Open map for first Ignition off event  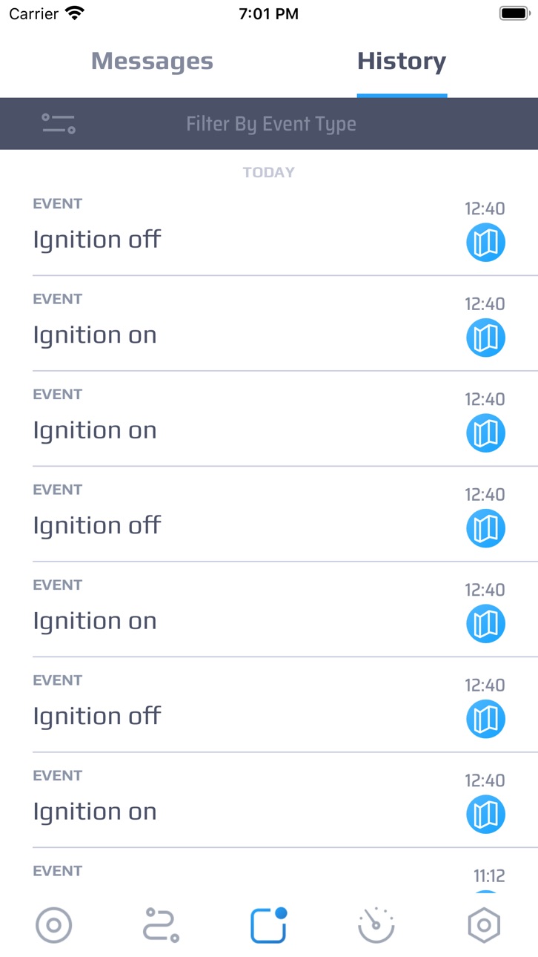[x=485, y=243]
